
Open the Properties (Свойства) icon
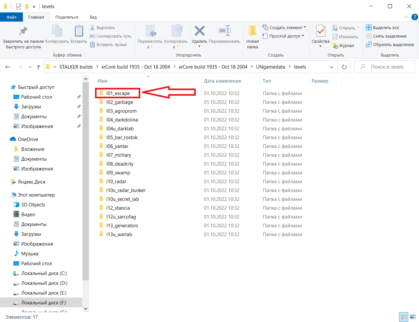coord(320,31)
